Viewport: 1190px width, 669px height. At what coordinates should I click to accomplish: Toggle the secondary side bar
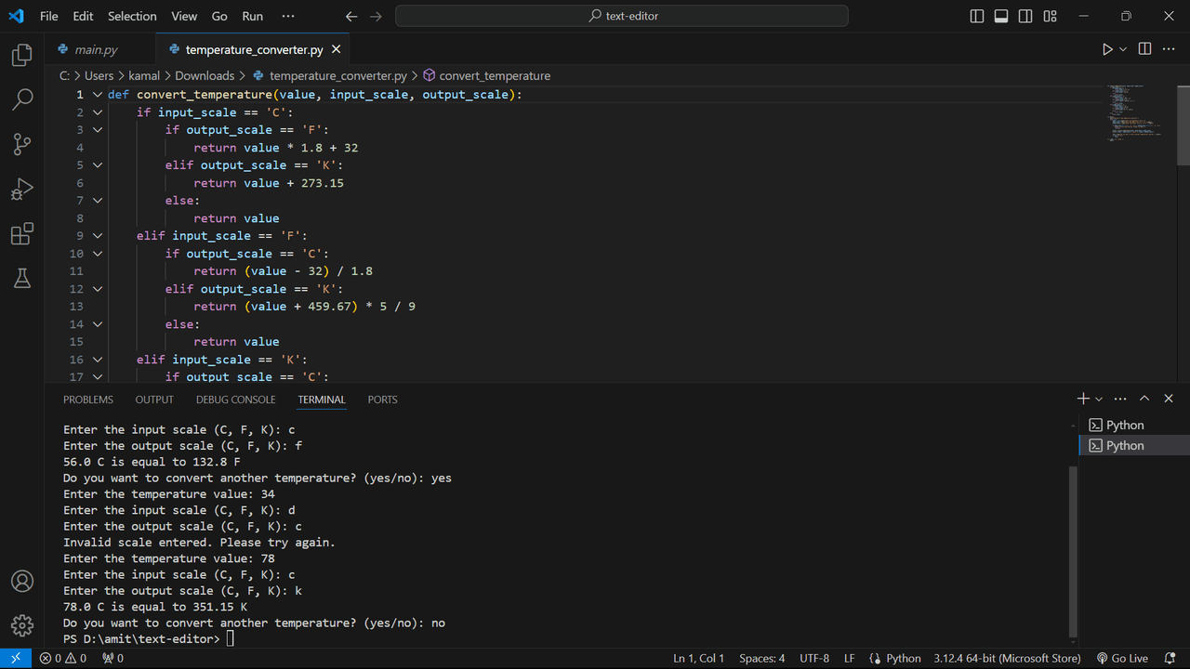click(1025, 16)
